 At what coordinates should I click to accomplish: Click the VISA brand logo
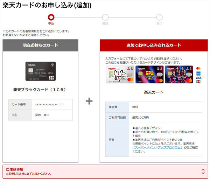click(x=198, y=78)
